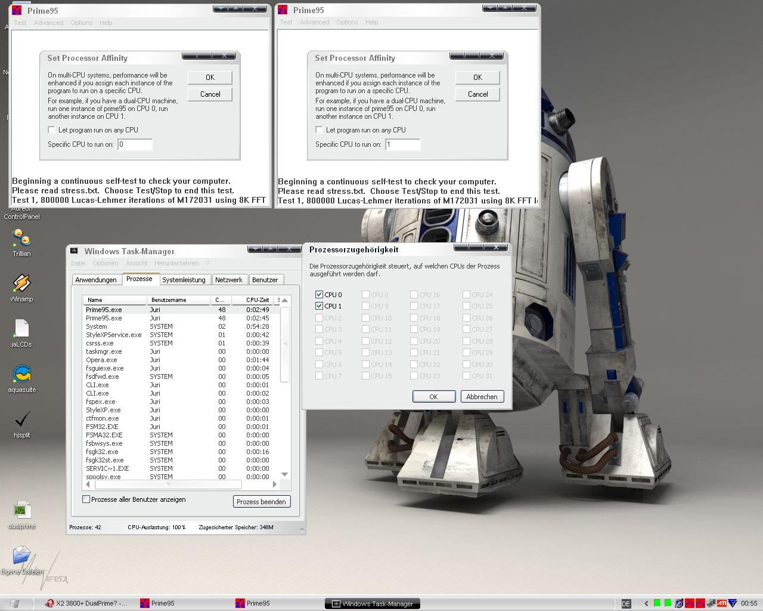The image size is (763, 611).
Task: Switch to the Opera X2 3800+ DualPrime taskbar item
Action: pos(87,603)
